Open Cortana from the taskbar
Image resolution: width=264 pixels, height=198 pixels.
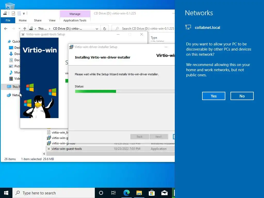(101, 193)
